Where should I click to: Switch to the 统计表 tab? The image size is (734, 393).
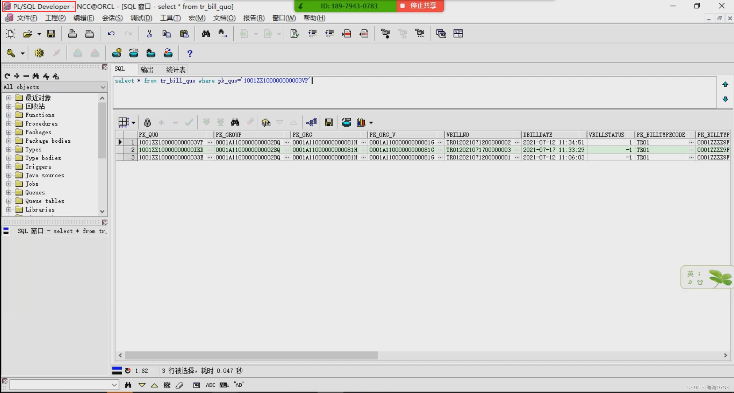(176, 70)
